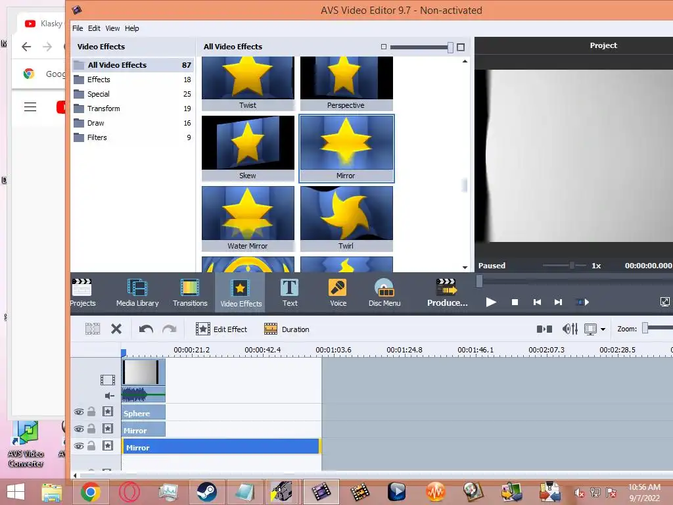673x505 pixels.
Task: Jump to next frame in preview
Action: pos(558,302)
